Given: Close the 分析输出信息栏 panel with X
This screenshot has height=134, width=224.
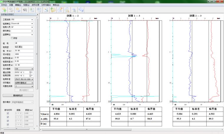Looking at the screenshot, I should pyautogui.click(x=37, y=14).
